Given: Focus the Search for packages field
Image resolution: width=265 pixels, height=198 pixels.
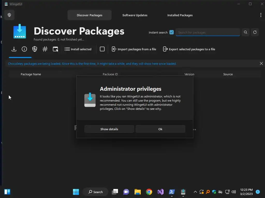Looking at the screenshot, I should 208,32.
